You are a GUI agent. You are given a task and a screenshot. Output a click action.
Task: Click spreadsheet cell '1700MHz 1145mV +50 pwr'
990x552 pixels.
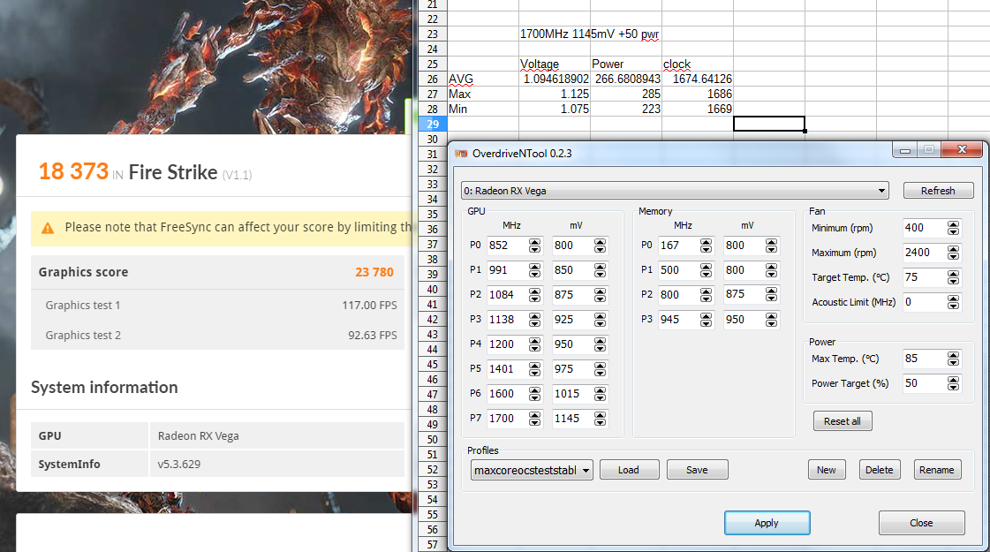(x=589, y=34)
